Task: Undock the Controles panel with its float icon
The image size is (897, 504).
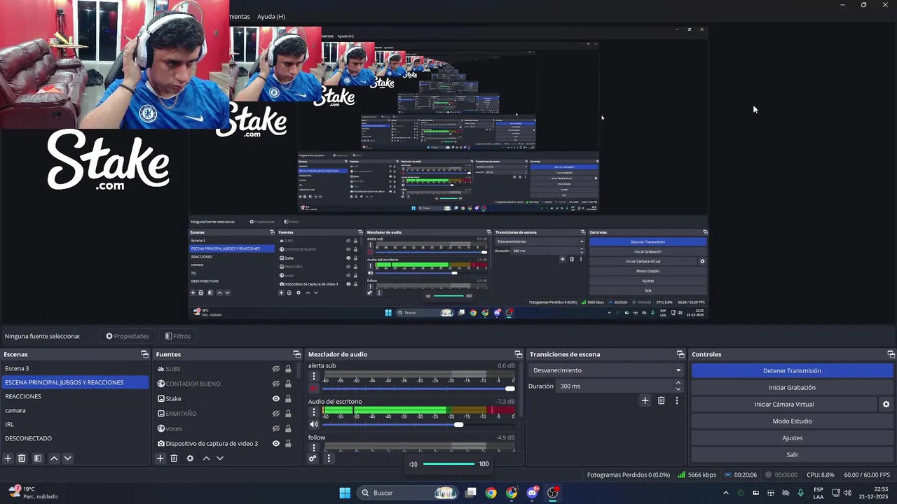Action: click(891, 354)
